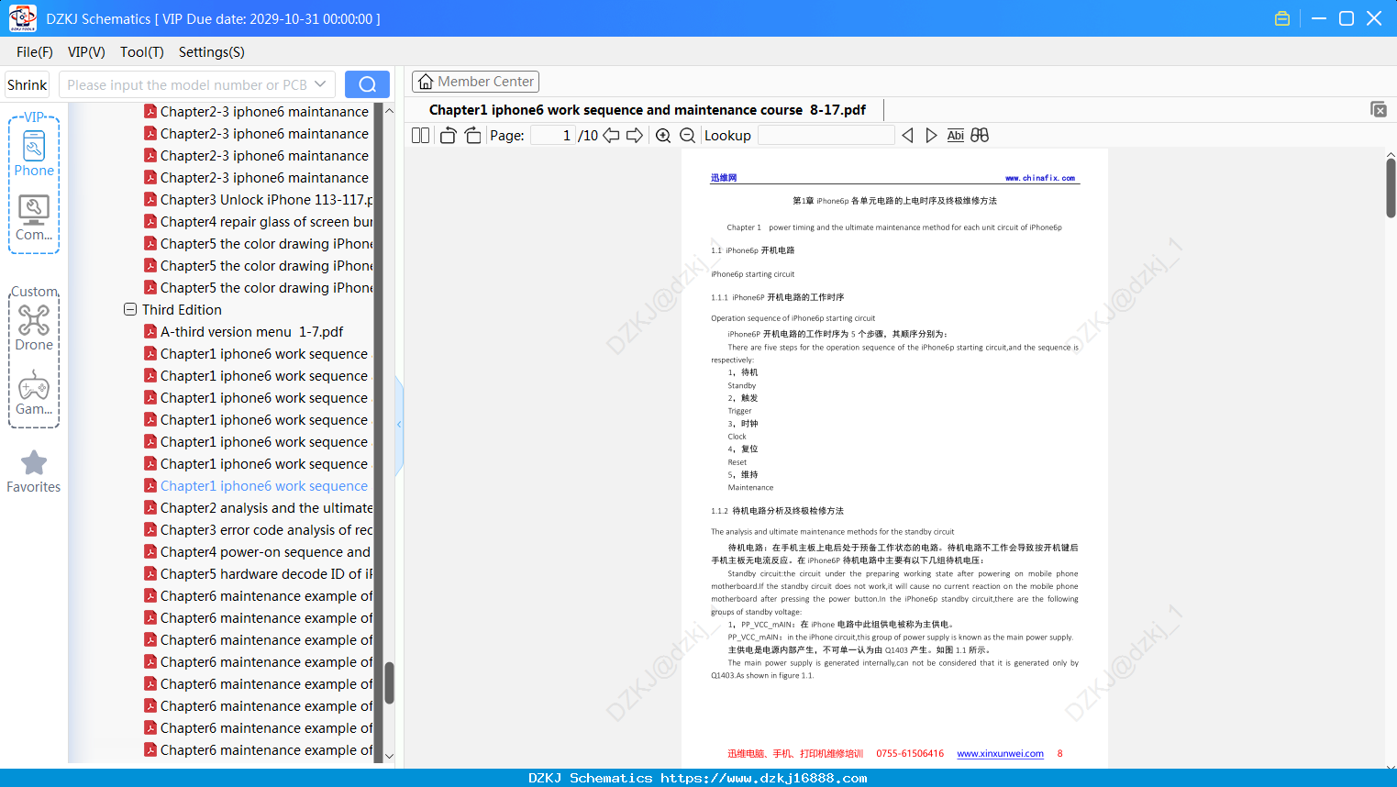Select the Game console category icon
This screenshot has width=1397, height=787.
(x=34, y=393)
